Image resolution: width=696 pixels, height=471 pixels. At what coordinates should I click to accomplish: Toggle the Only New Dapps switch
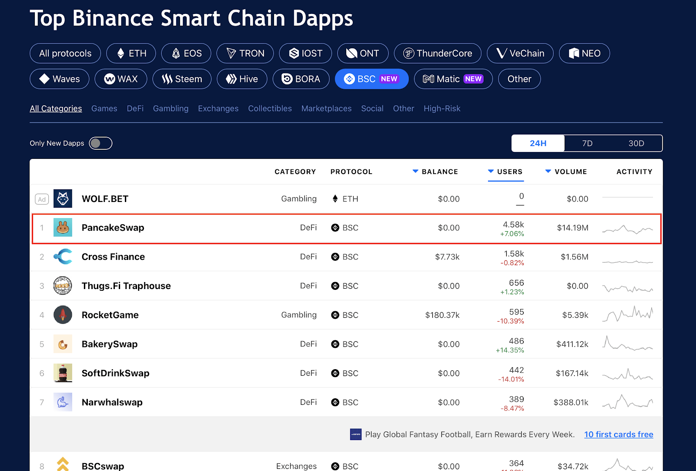(100, 143)
